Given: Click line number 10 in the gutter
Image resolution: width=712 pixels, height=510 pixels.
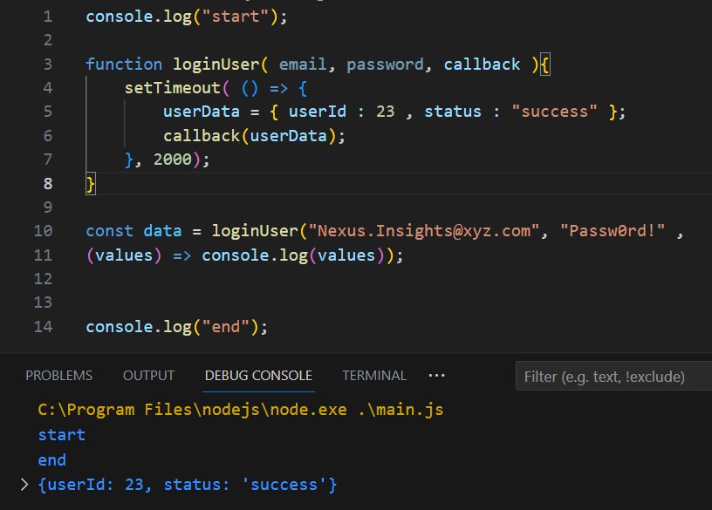Looking at the screenshot, I should click(43, 231).
